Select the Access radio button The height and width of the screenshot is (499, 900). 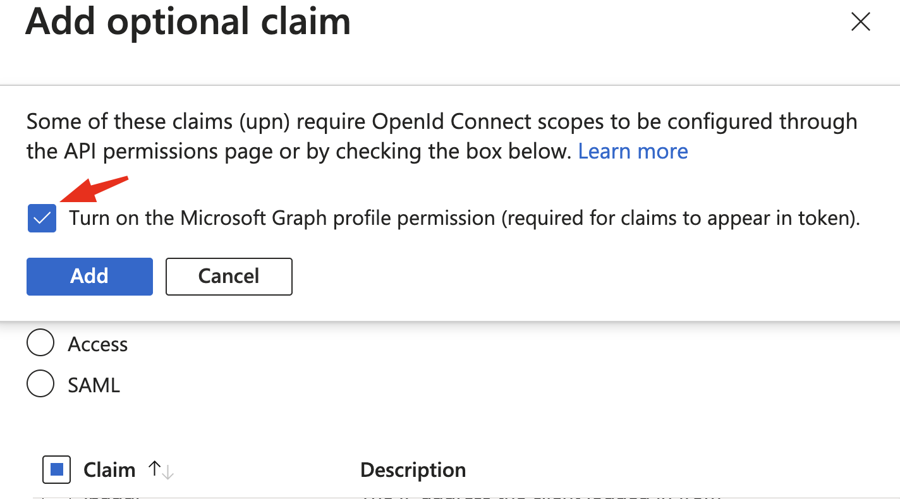pyautogui.click(x=40, y=343)
